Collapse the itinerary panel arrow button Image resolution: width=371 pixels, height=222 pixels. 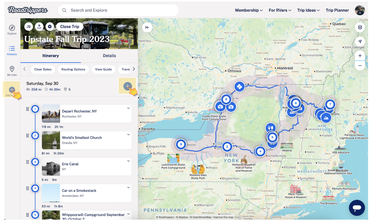(147, 27)
